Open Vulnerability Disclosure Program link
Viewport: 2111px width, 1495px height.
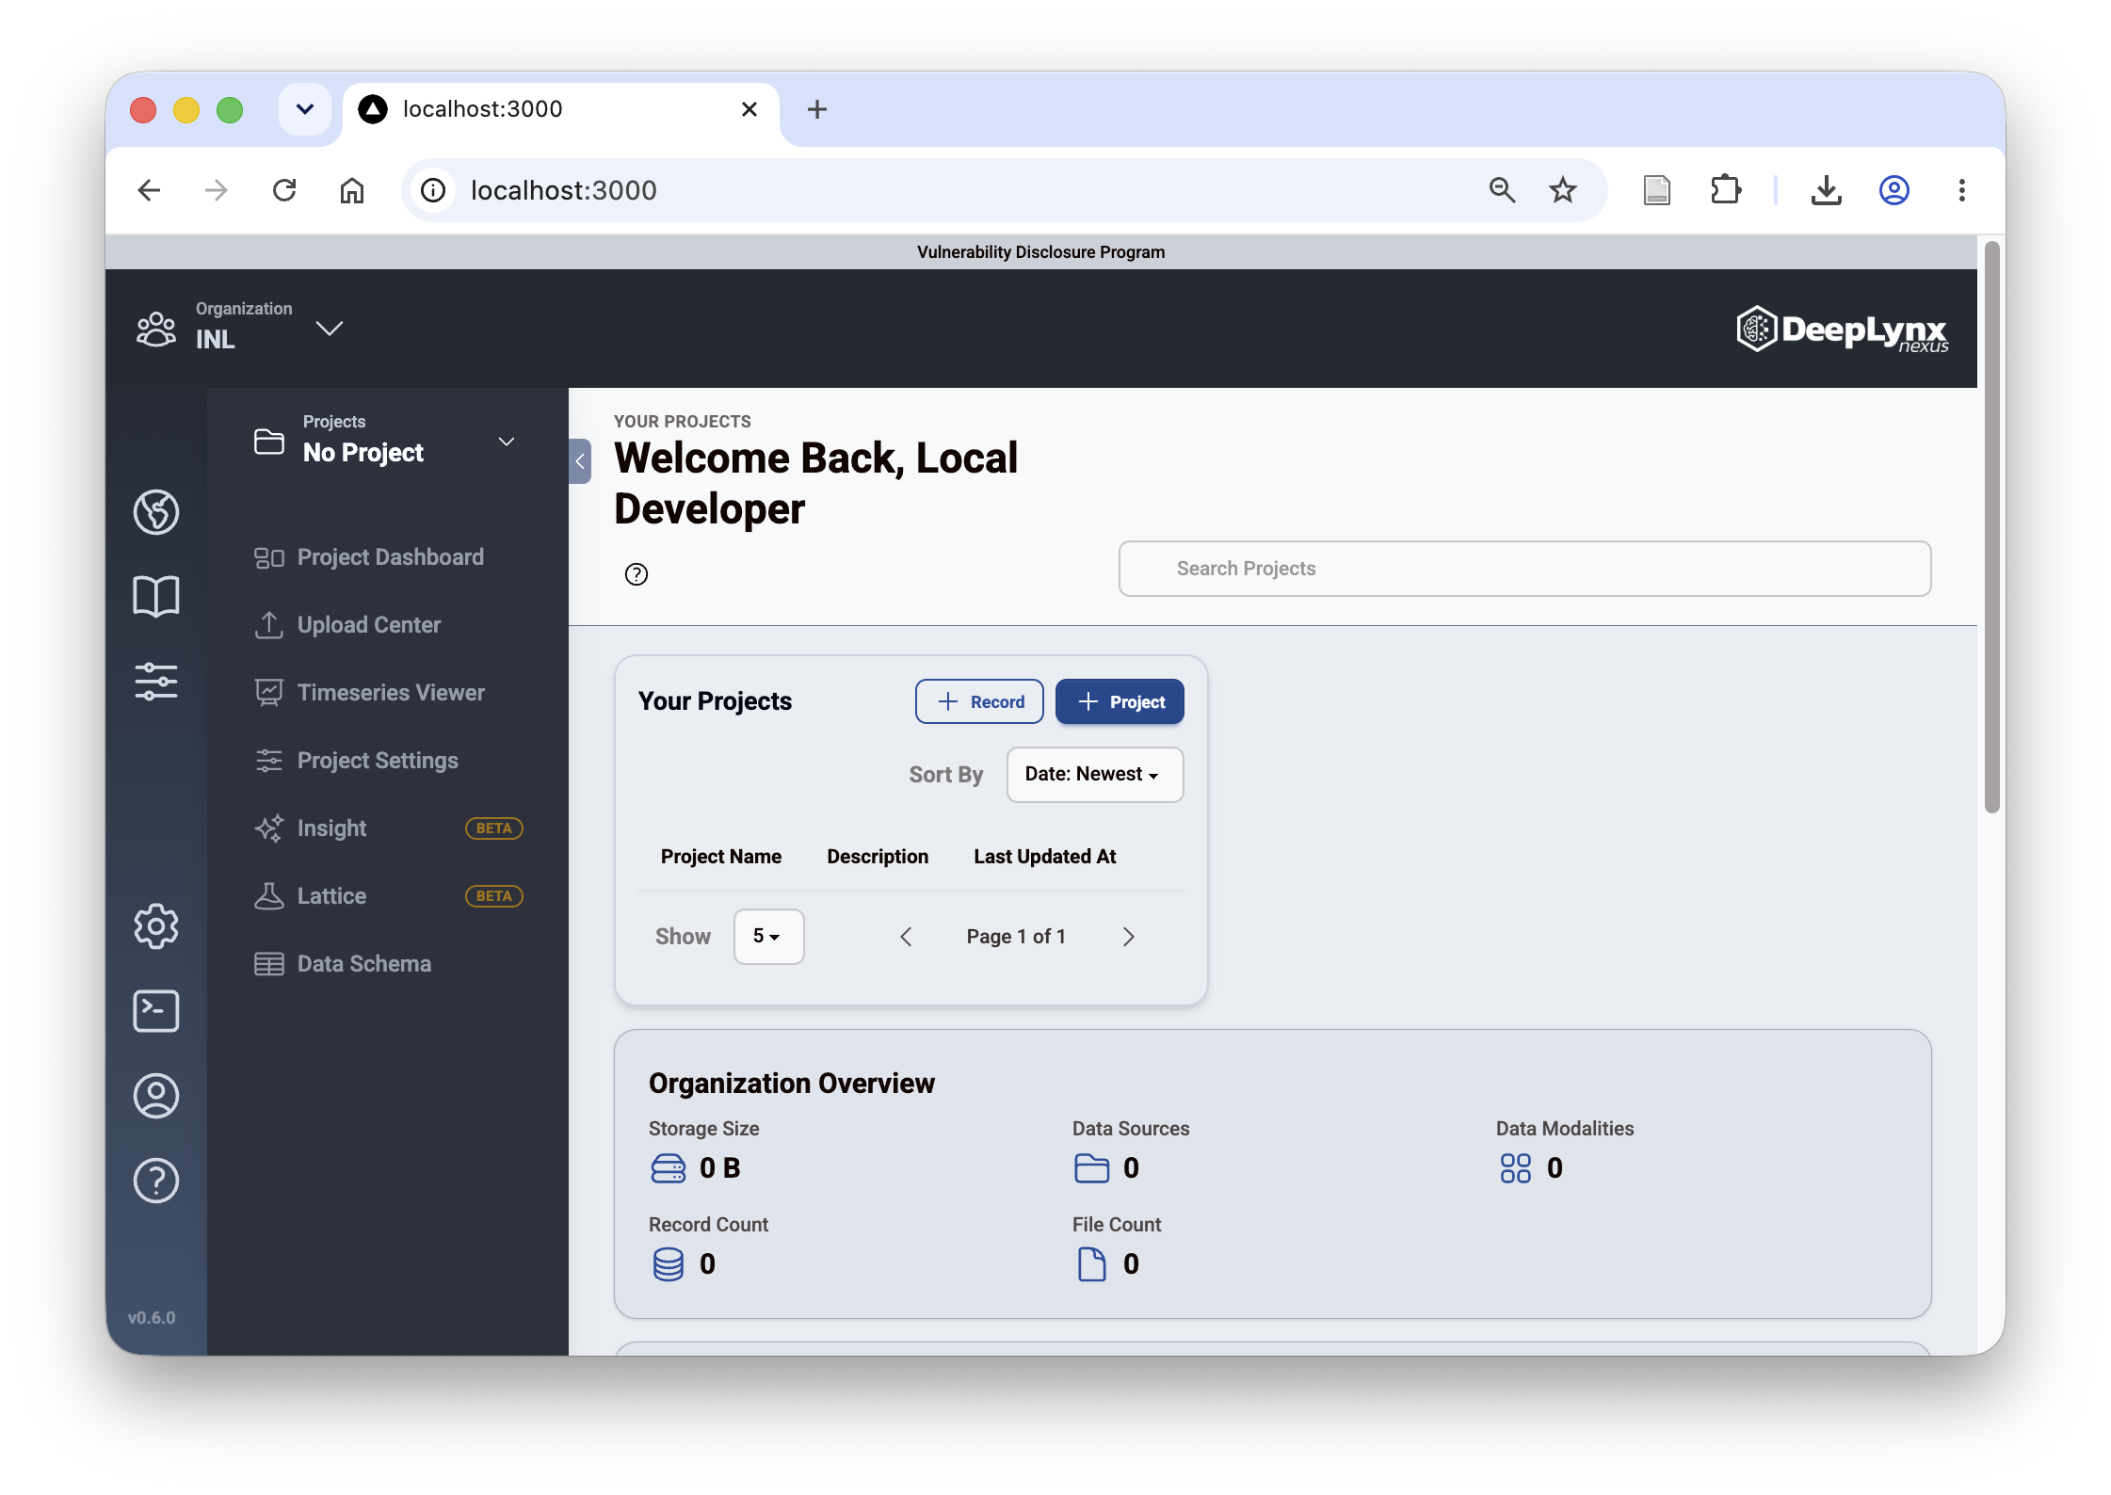click(x=1040, y=252)
